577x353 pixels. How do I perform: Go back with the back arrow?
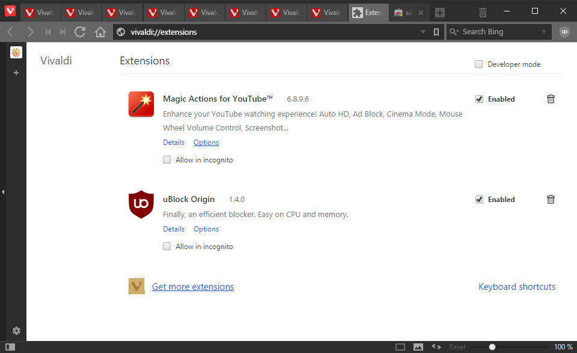click(x=10, y=32)
